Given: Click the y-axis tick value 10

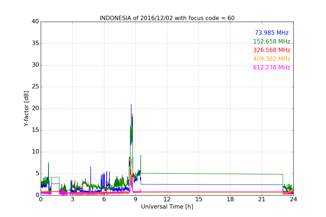Looking at the screenshot, I should coord(35,152).
